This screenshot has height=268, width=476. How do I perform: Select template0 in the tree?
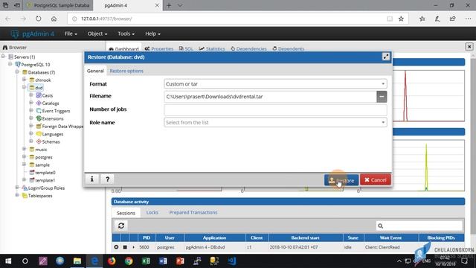pos(45,172)
